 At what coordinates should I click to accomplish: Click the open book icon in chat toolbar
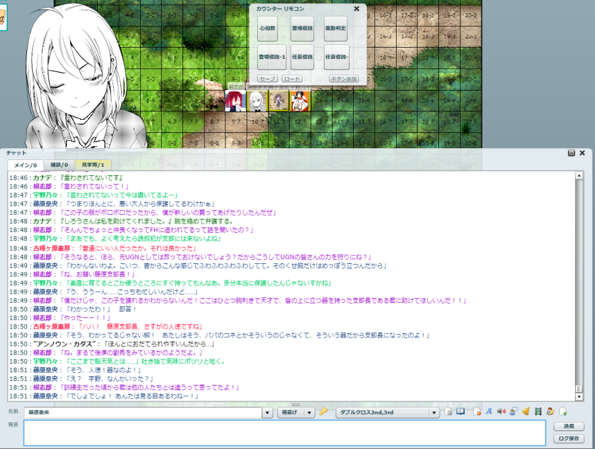(x=461, y=412)
